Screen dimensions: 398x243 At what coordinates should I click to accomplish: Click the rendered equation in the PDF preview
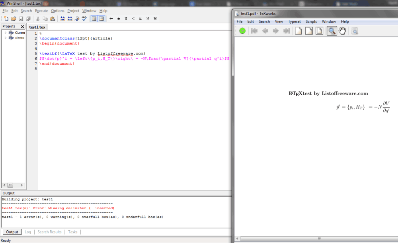tap(363, 107)
